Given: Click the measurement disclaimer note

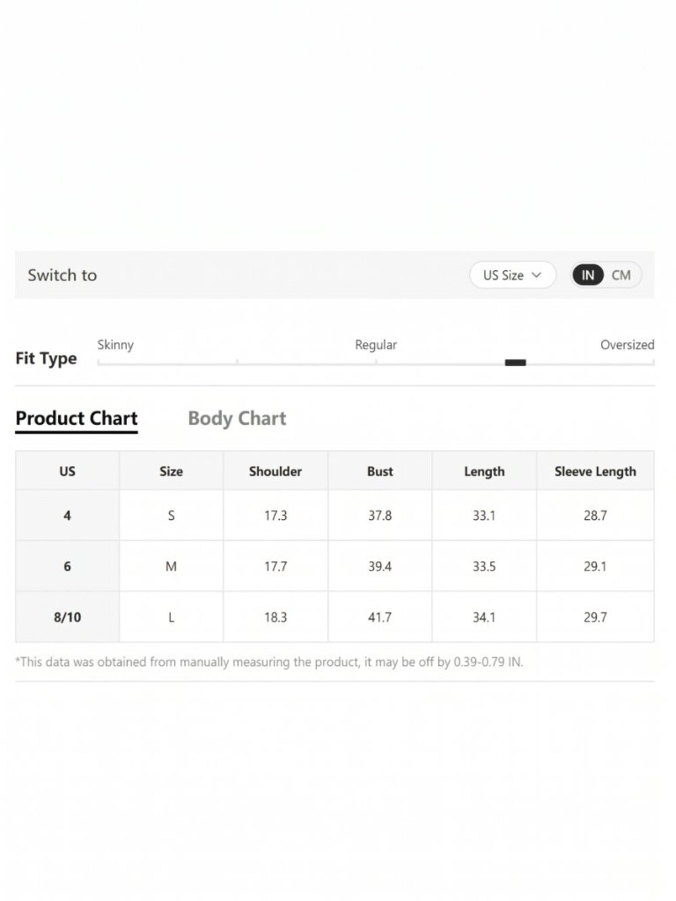Looking at the screenshot, I should click(269, 662).
